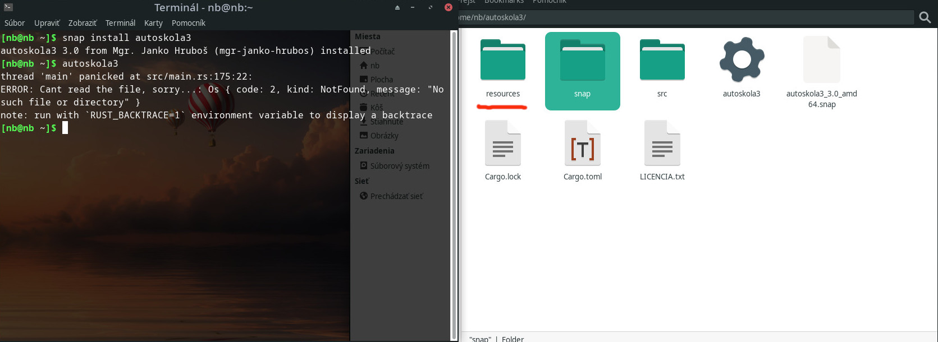
Task: Select the Cargo.toml file
Action: tap(582, 145)
